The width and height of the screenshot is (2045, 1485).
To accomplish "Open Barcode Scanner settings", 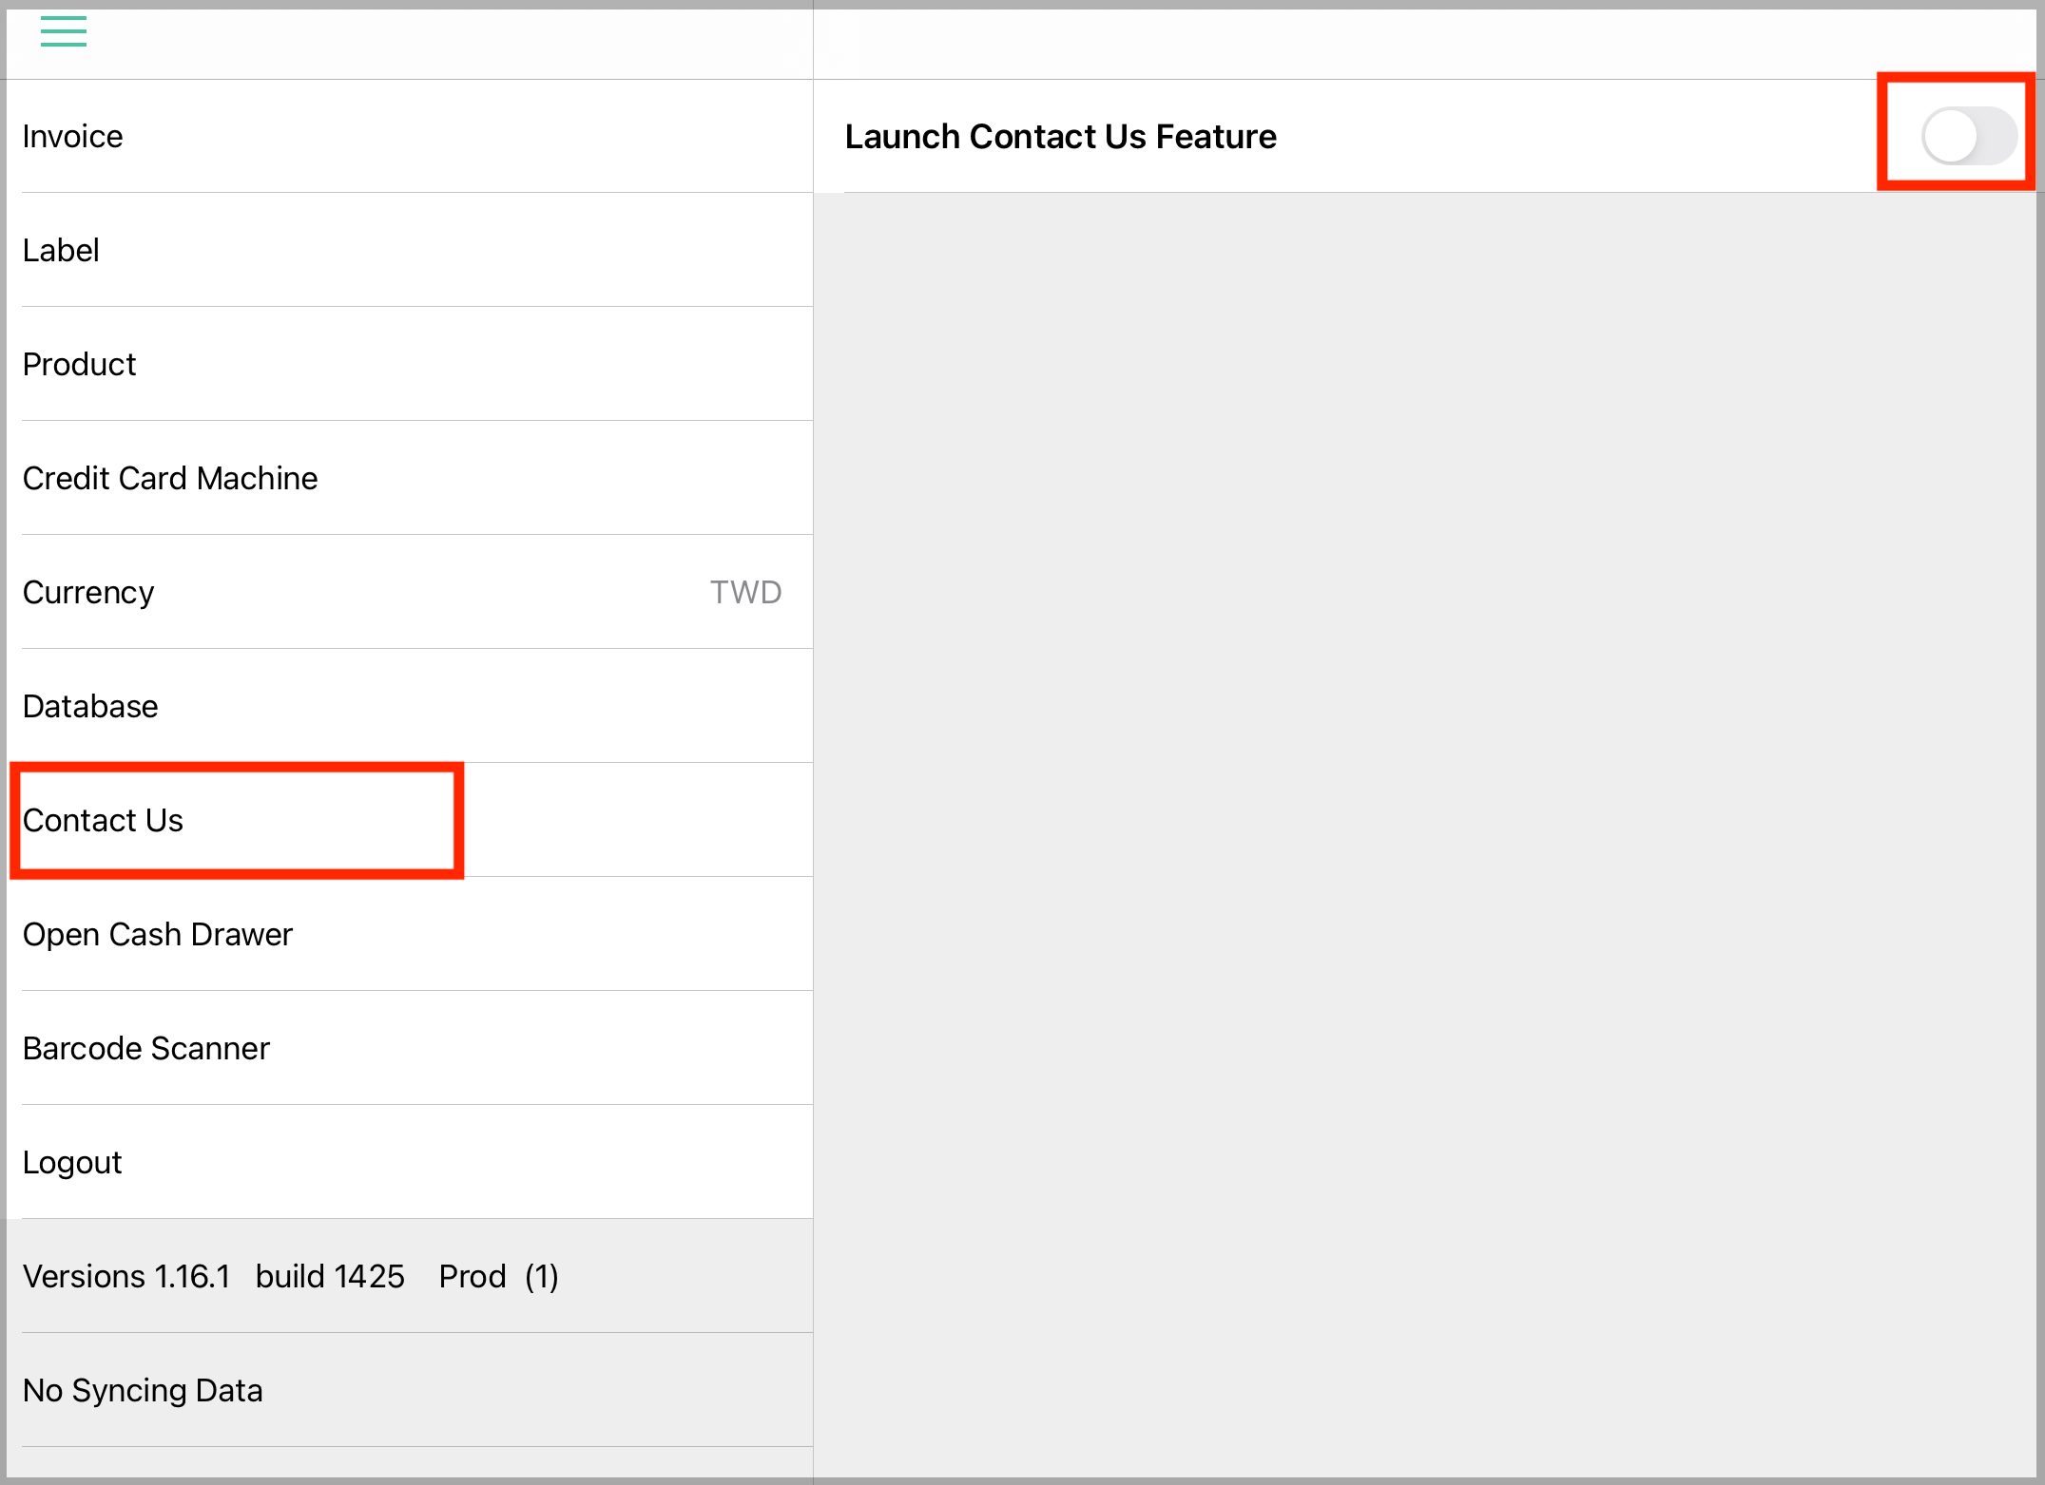I will pyautogui.click(x=410, y=1048).
